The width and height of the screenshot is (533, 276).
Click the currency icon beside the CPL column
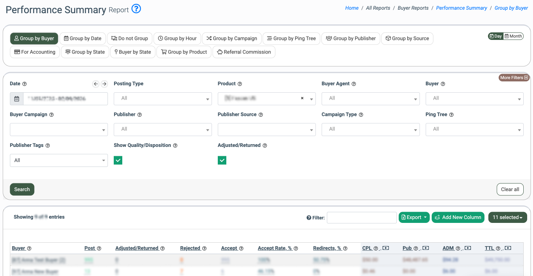click(385, 248)
